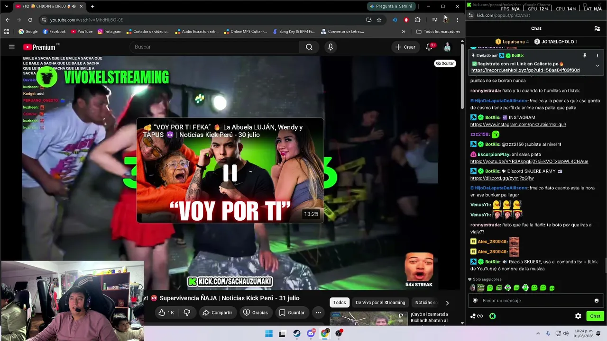Bookmark this page with the star icon

379,20
